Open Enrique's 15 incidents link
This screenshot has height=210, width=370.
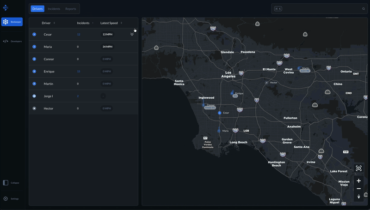[x=79, y=72]
